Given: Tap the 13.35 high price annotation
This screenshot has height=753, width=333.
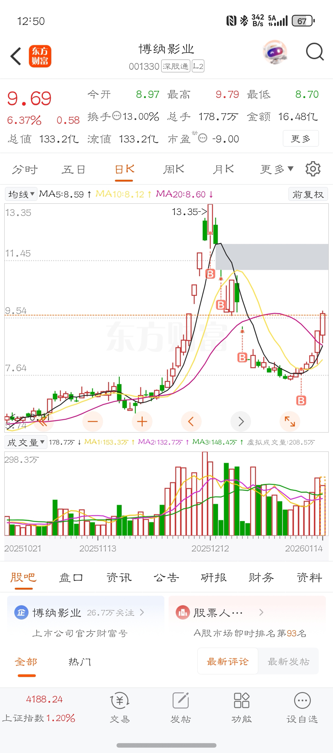Looking at the screenshot, I should (189, 211).
